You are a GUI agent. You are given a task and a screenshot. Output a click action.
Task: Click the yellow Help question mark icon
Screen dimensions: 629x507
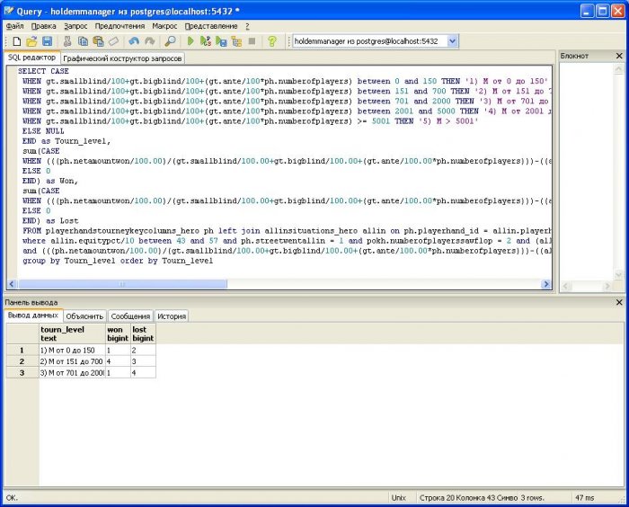pos(272,41)
